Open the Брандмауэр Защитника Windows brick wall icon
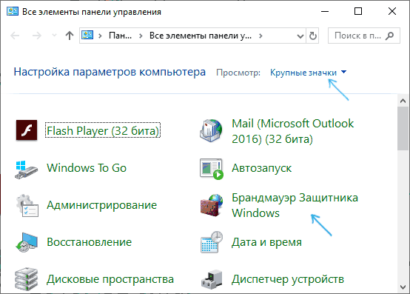This screenshot has width=410, height=294. tap(212, 205)
